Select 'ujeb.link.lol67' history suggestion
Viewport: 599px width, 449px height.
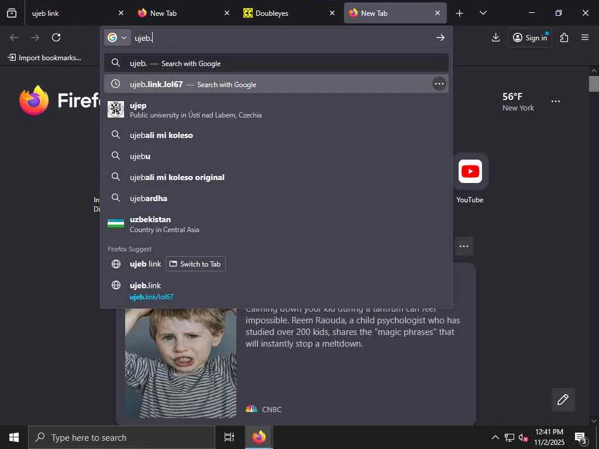(x=276, y=84)
